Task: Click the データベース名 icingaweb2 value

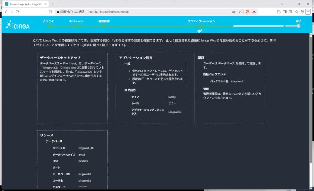Action: (84, 174)
